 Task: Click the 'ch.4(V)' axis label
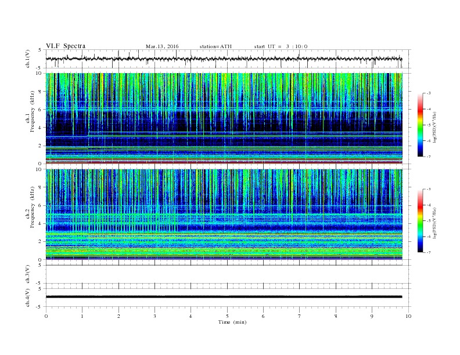click(x=28, y=298)
